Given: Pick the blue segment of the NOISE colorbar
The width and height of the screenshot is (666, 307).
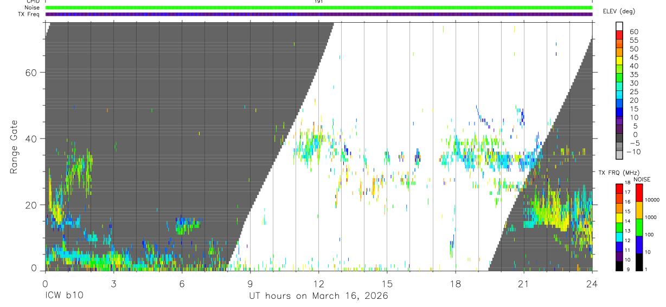Looking at the screenshot, I should point(638,245).
